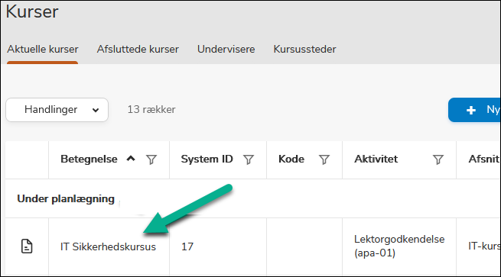Open the filter for Betegnelse column
This screenshot has height=277, width=501.
click(x=151, y=159)
